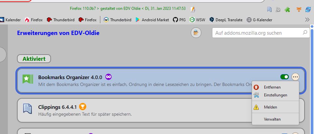The image size is (314, 134).
Task: Disable the Bookmarks Organizer toggle switch
Action: [x=285, y=77]
